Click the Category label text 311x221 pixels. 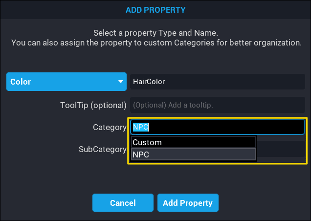pos(110,127)
